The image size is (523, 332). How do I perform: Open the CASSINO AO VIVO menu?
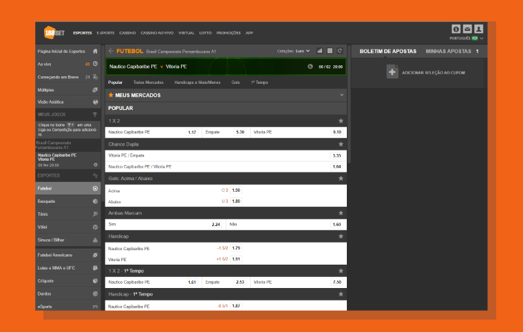pos(157,33)
